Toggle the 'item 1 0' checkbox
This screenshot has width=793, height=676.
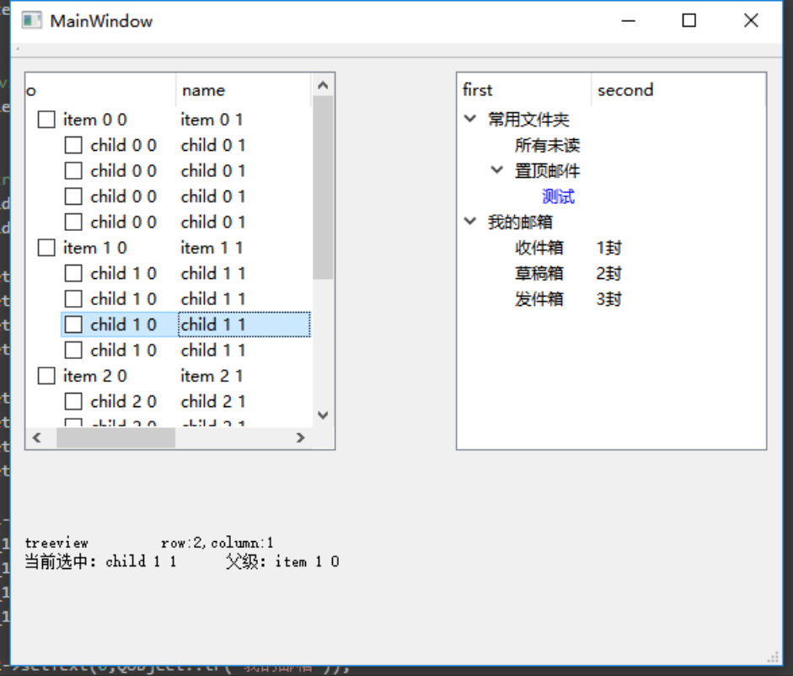click(x=46, y=248)
